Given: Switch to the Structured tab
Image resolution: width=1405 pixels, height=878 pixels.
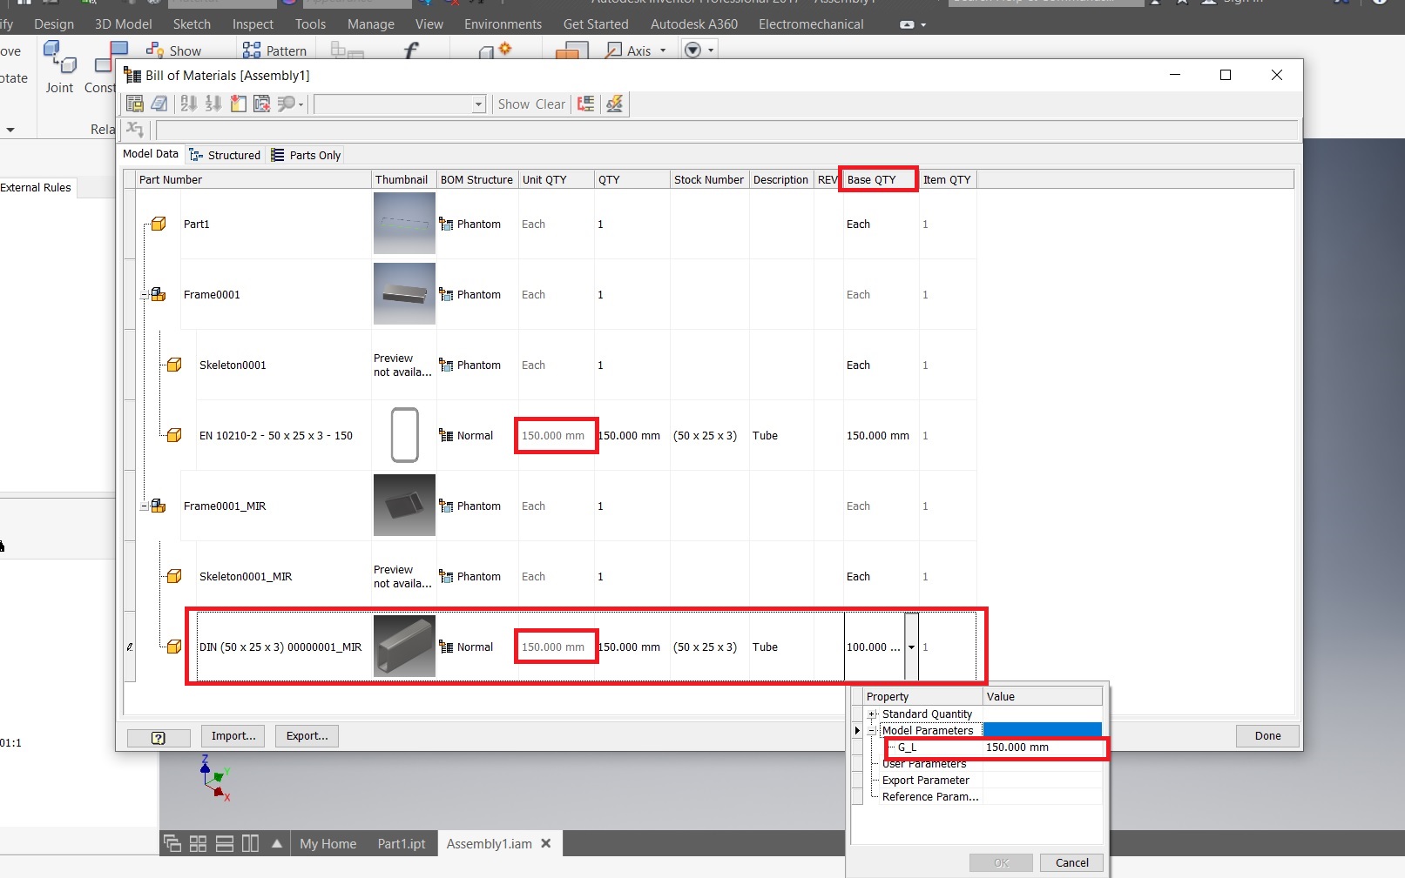Looking at the screenshot, I should coord(225,155).
